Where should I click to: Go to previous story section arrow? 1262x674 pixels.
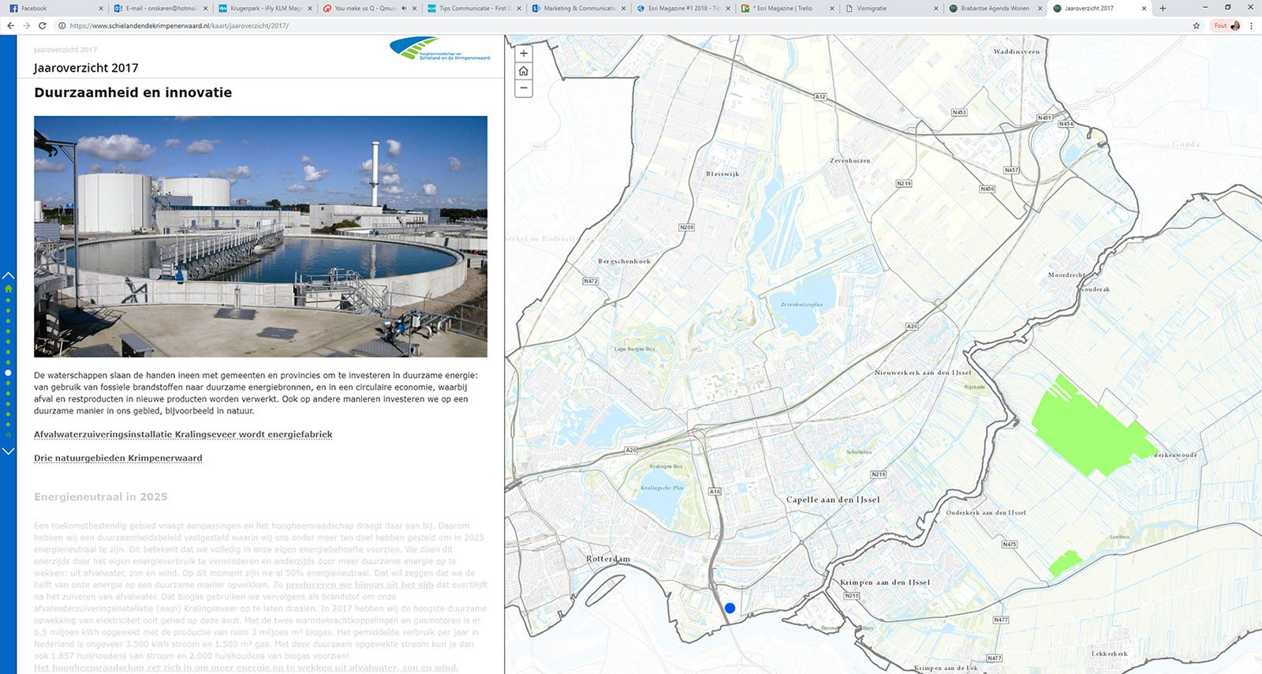click(x=8, y=275)
